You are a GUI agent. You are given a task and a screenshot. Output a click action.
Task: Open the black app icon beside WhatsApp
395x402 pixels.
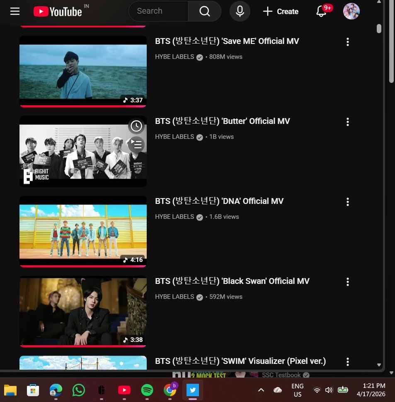pos(102,390)
